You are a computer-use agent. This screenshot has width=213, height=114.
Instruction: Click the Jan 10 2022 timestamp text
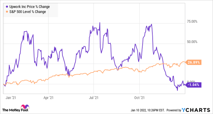(x=148, y=110)
